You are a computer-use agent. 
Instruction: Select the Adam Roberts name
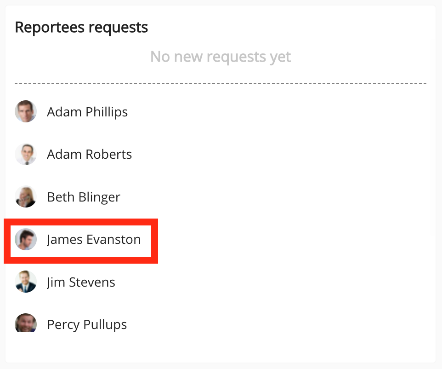(x=89, y=154)
